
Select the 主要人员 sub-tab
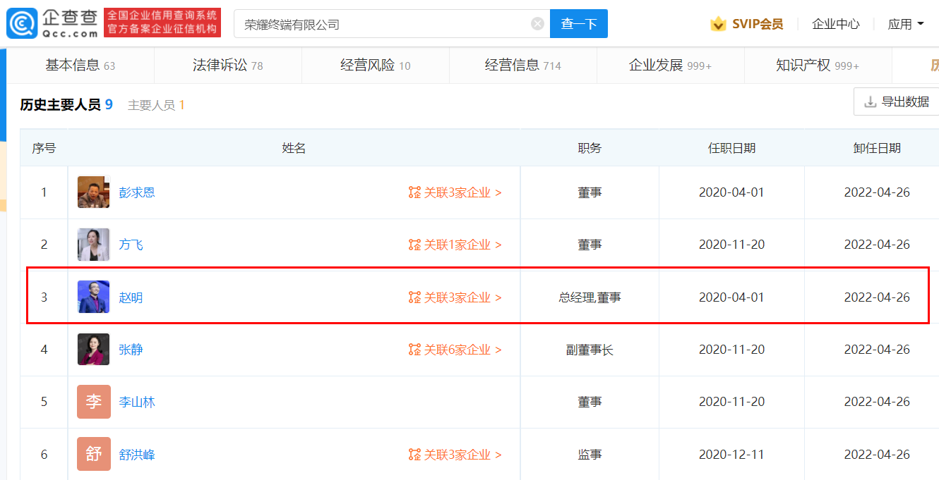click(x=155, y=105)
